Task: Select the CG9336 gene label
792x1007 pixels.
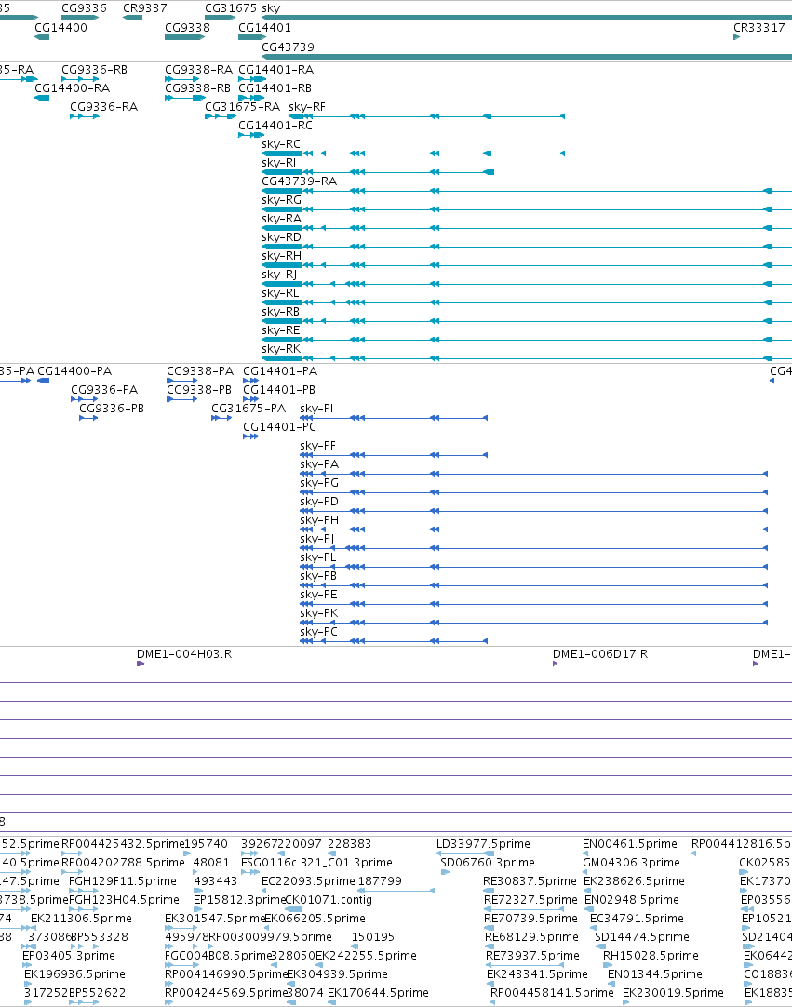Action: point(84,8)
